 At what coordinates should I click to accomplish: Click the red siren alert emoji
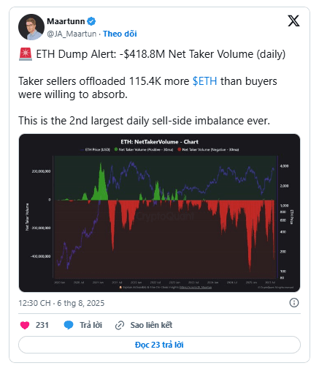(26, 54)
